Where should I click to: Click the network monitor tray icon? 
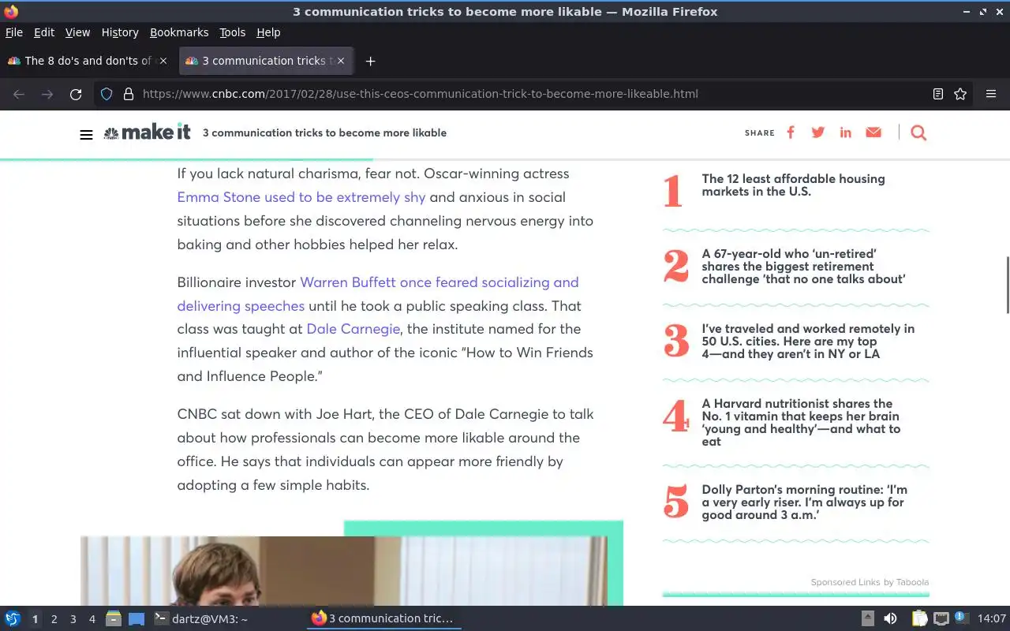[x=941, y=619]
